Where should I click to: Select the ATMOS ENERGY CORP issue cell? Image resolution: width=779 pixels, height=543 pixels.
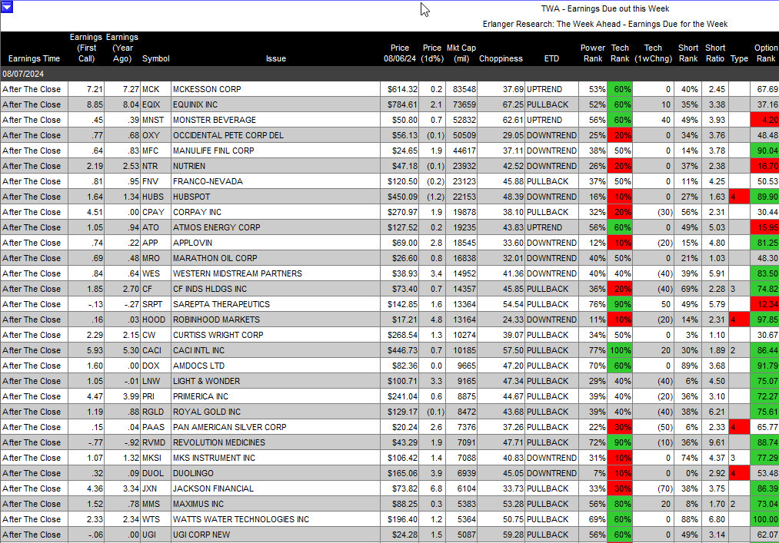click(x=276, y=228)
